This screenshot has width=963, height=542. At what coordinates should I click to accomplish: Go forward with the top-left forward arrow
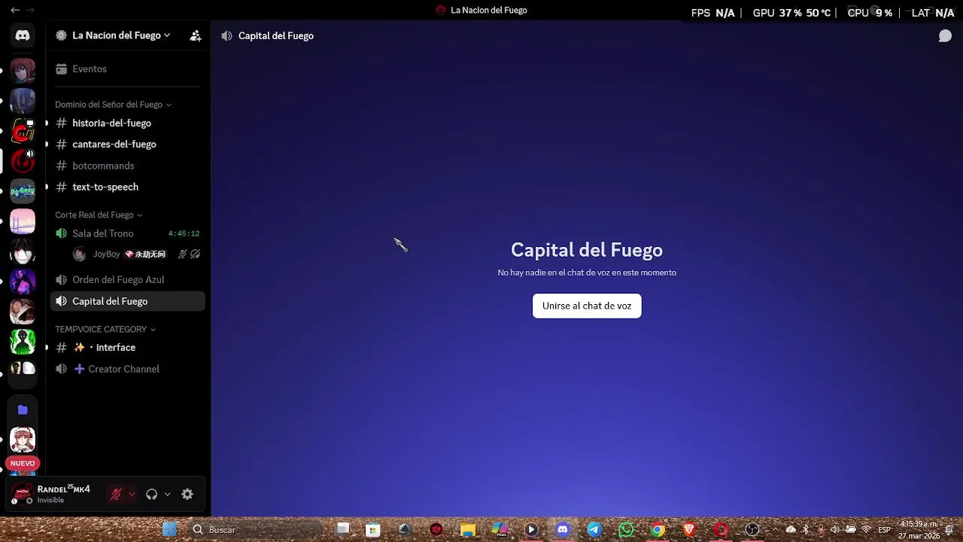point(30,11)
